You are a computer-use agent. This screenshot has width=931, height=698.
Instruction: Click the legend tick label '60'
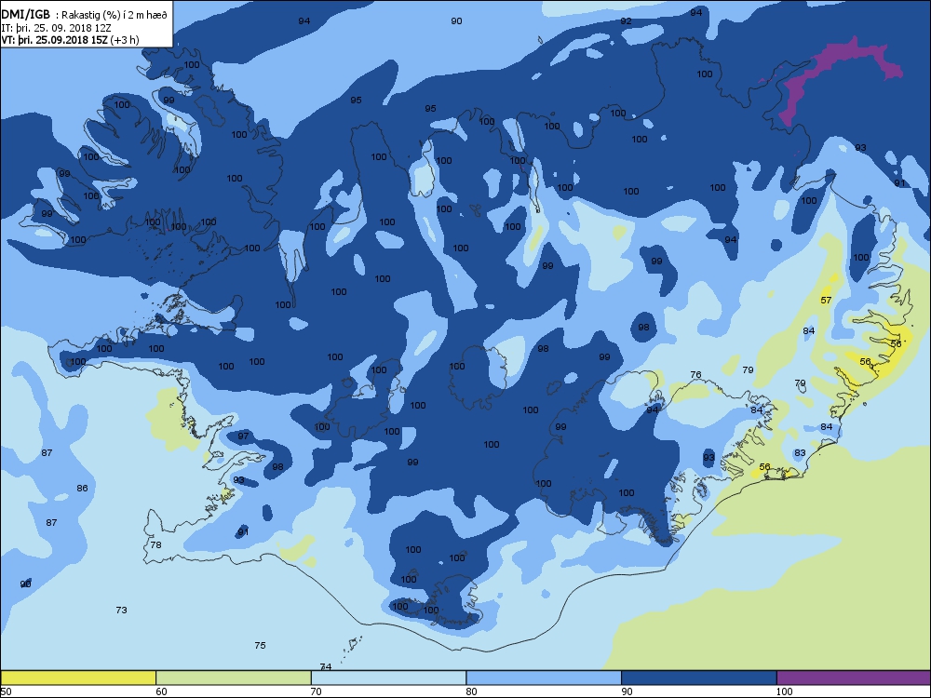tap(161, 691)
